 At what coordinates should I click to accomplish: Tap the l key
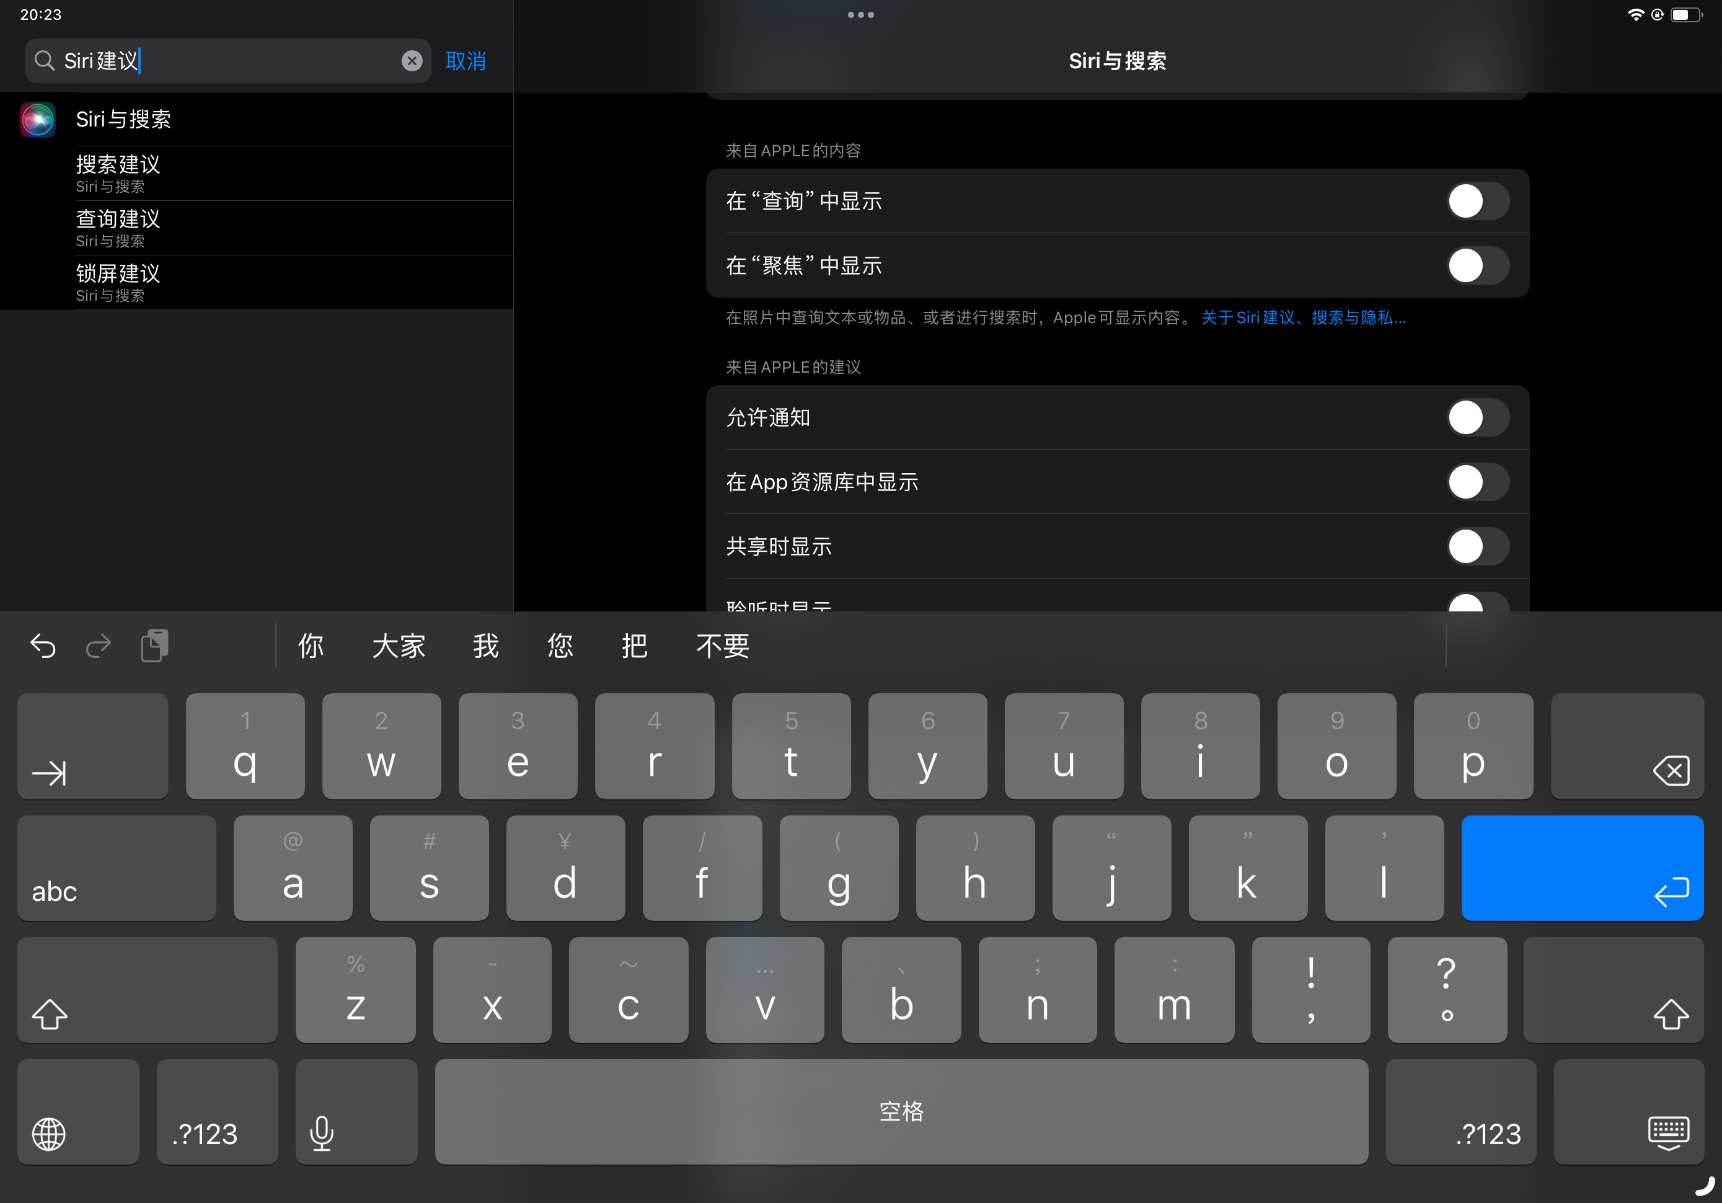1385,868
